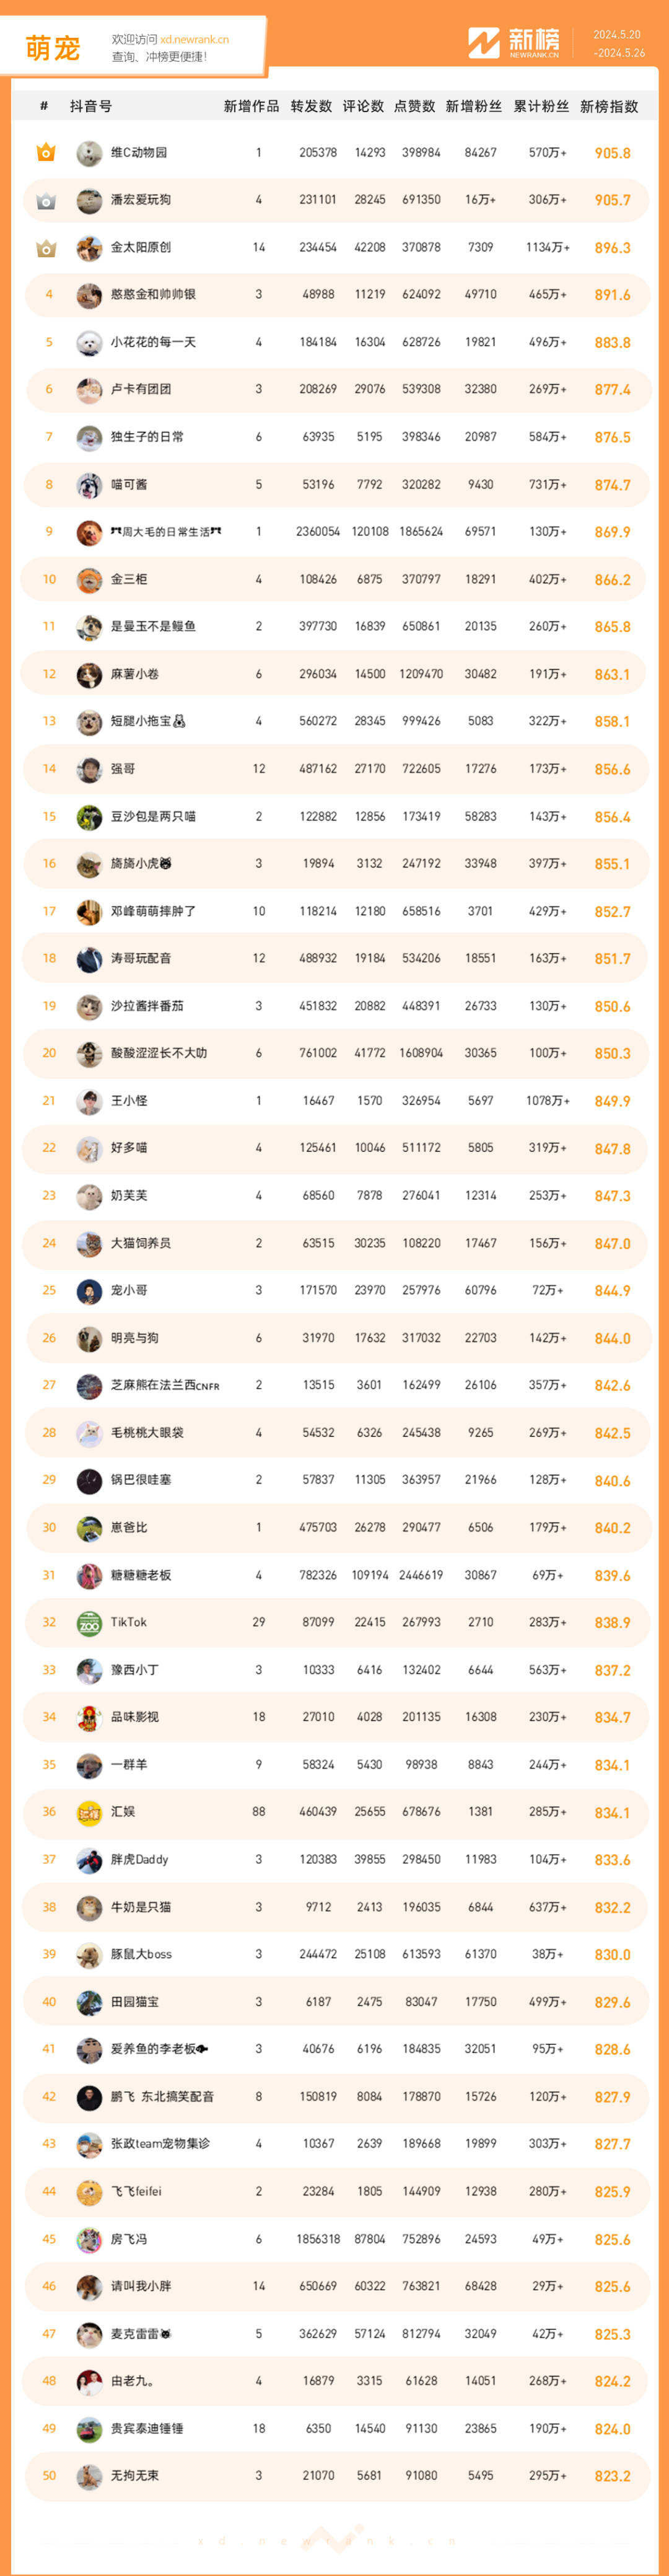Select row of 无拘无束 at rank 50
This screenshot has height=2576, width=669.
336,2476
